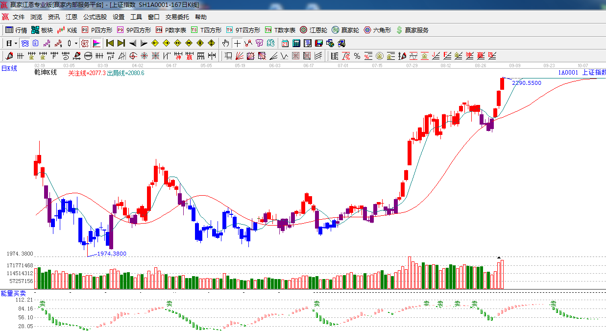The height and width of the screenshot is (334, 606).
Task: Click the hand pan tool icon
Action: [x=226, y=43]
